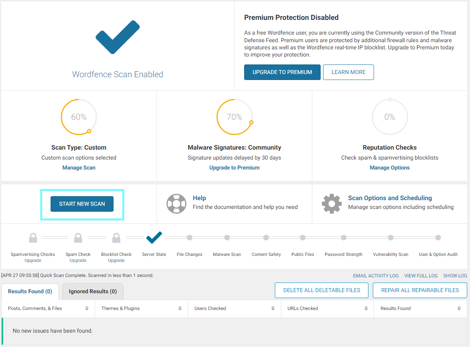Switch to the Ignored Results tab
The image size is (470, 347).
coord(92,291)
